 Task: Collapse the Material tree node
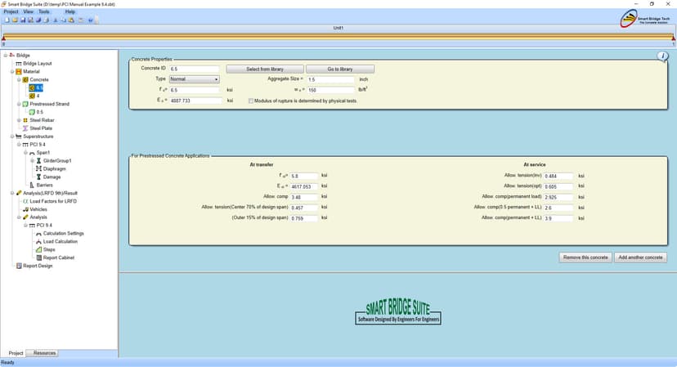click(12, 72)
